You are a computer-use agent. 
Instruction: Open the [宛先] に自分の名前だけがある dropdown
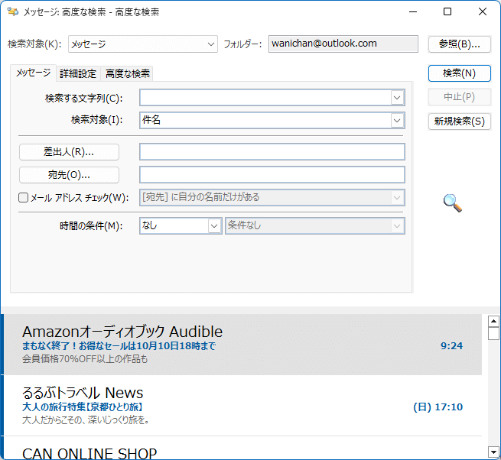(272, 197)
